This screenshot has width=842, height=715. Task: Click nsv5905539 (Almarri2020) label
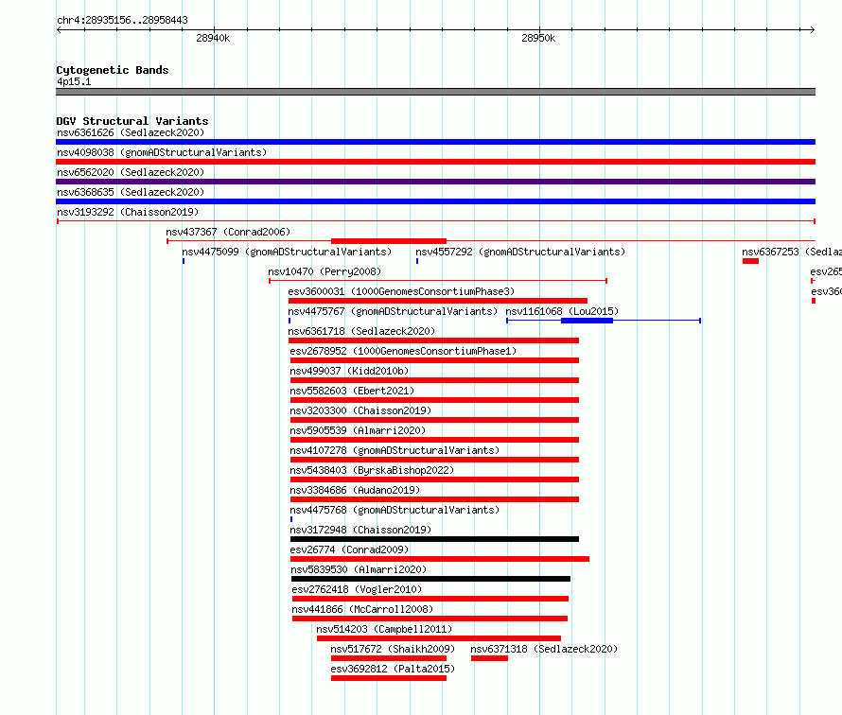coord(358,430)
